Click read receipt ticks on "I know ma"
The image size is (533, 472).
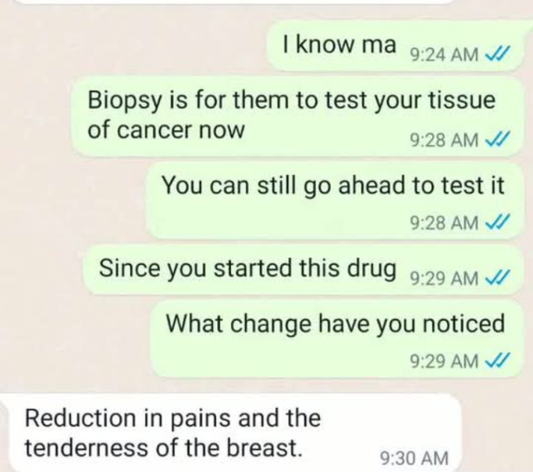pyautogui.click(x=496, y=55)
